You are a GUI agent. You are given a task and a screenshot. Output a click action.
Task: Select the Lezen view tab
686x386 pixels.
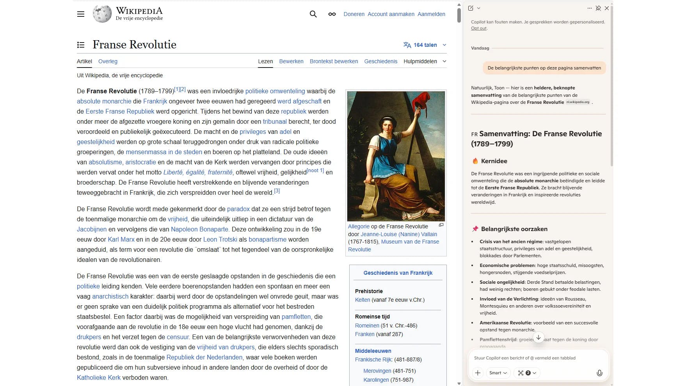click(265, 61)
